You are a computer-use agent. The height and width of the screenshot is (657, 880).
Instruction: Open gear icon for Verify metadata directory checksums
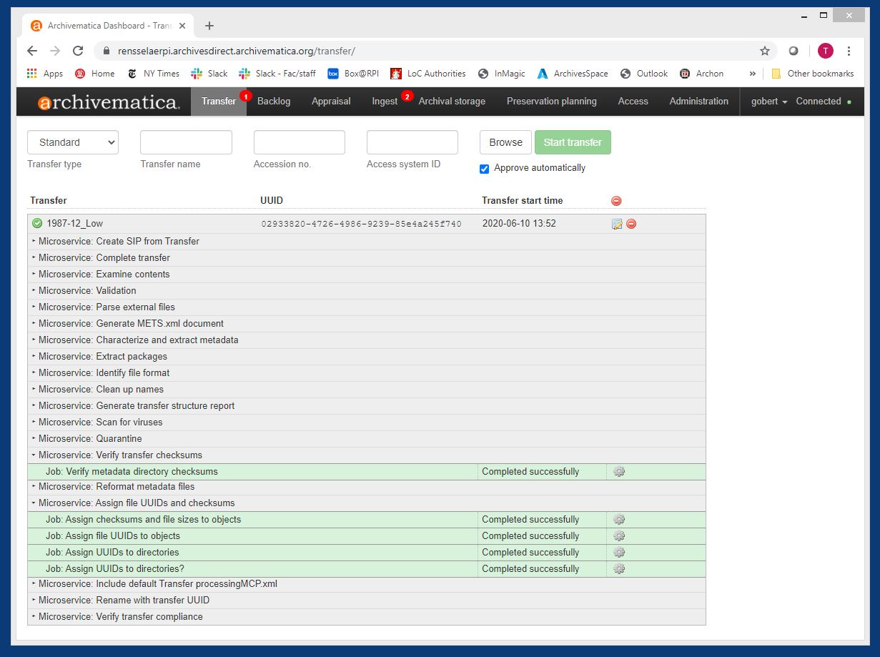[619, 472]
